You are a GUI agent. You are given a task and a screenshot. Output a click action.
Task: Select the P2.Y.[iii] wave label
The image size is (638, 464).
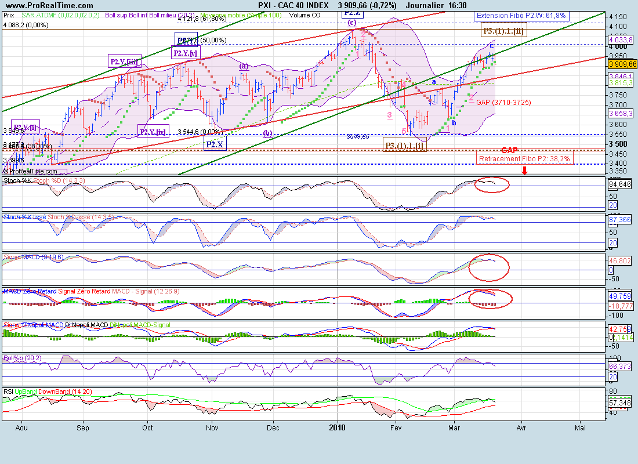[125, 62]
